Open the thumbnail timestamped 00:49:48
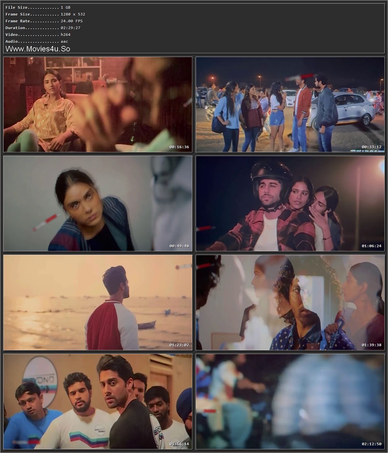This screenshot has width=388, height=453. [98, 204]
